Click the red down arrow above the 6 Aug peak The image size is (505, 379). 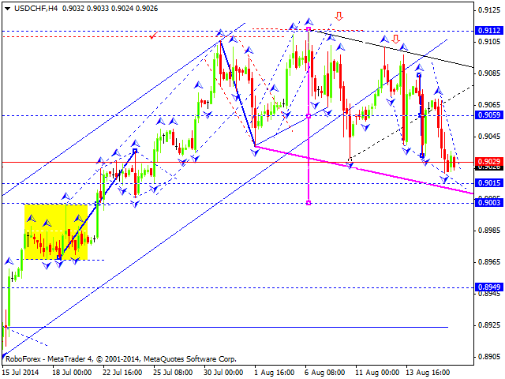coord(339,15)
